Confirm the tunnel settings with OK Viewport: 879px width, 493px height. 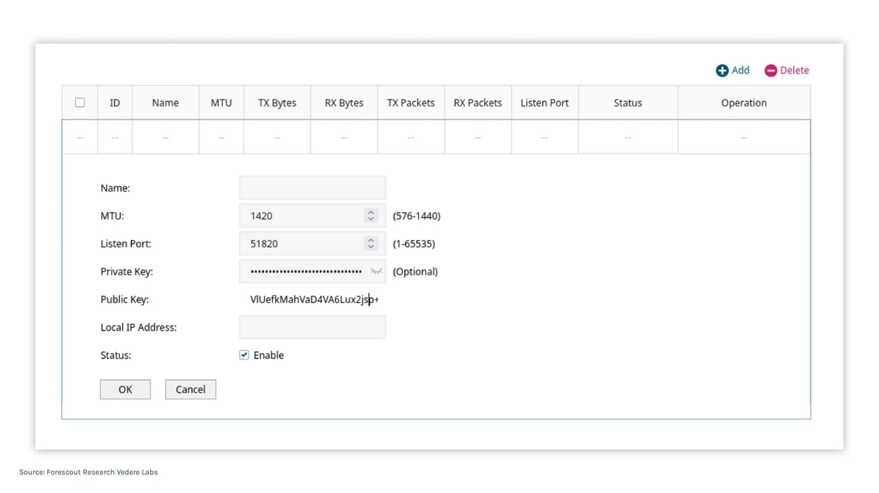pos(125,389)
